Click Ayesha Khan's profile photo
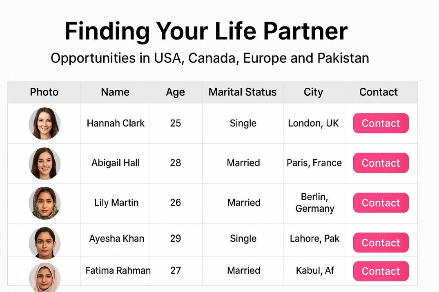Viewport: 439px width, 292px height. coord(44,242)
